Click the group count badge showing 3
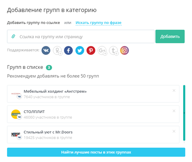Viewport: 192px width, 162px height. tap(49, 68)
